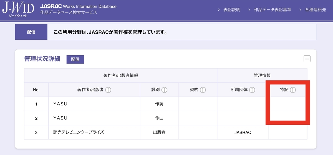Click the 配信 label in the notice banner
The image size is (333, 155).
pos(31,32)
